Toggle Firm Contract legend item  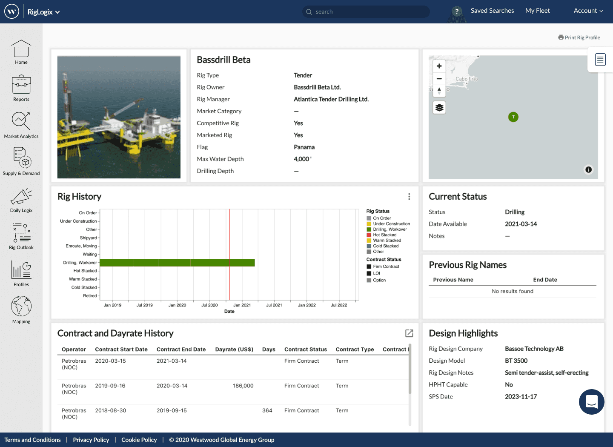tap(386, 266)
